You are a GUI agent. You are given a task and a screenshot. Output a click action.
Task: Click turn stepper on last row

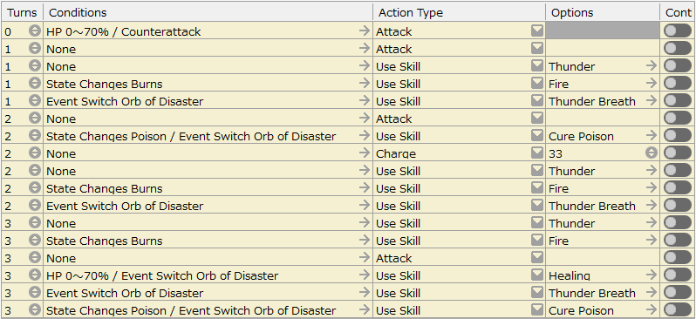[35, 309]
